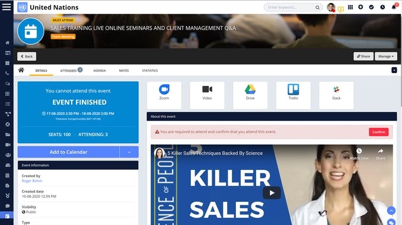Click the 'ATTENDING: 3' text

click(x=93, y=134)
